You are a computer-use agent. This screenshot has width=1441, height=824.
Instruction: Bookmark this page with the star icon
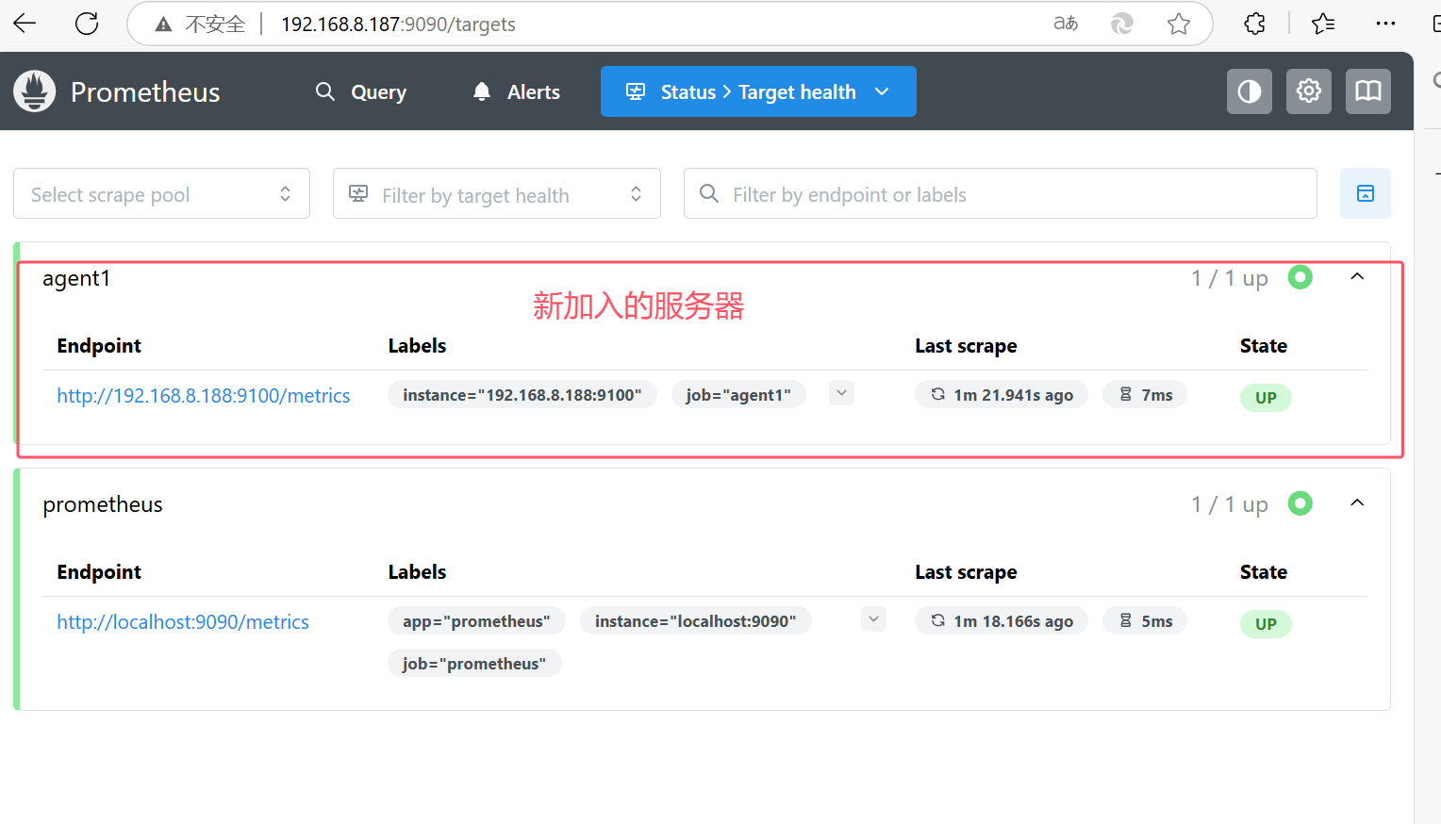tap(1178, 24)
